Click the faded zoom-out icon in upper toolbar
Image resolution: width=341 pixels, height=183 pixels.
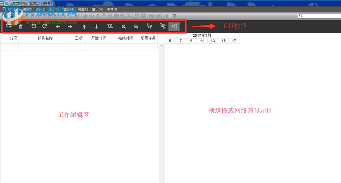[x=110, y=16]
